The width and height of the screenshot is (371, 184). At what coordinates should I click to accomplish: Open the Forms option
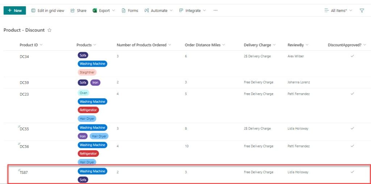pyautogui.click(x=130, y=11)
